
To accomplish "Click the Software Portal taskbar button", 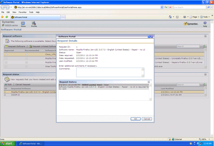I will (x=31, y=143).
